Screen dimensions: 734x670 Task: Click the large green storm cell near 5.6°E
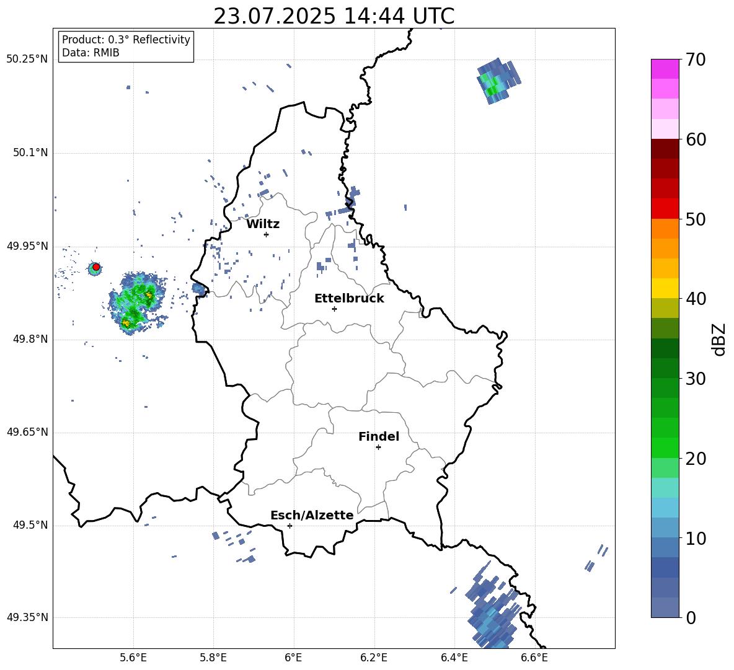pyautogui.click(x=136, y=303)
